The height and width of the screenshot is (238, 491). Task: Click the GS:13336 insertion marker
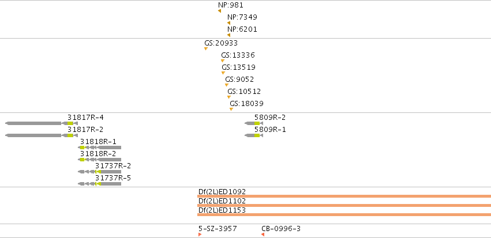pyautogui.click(x=223, y=61)
